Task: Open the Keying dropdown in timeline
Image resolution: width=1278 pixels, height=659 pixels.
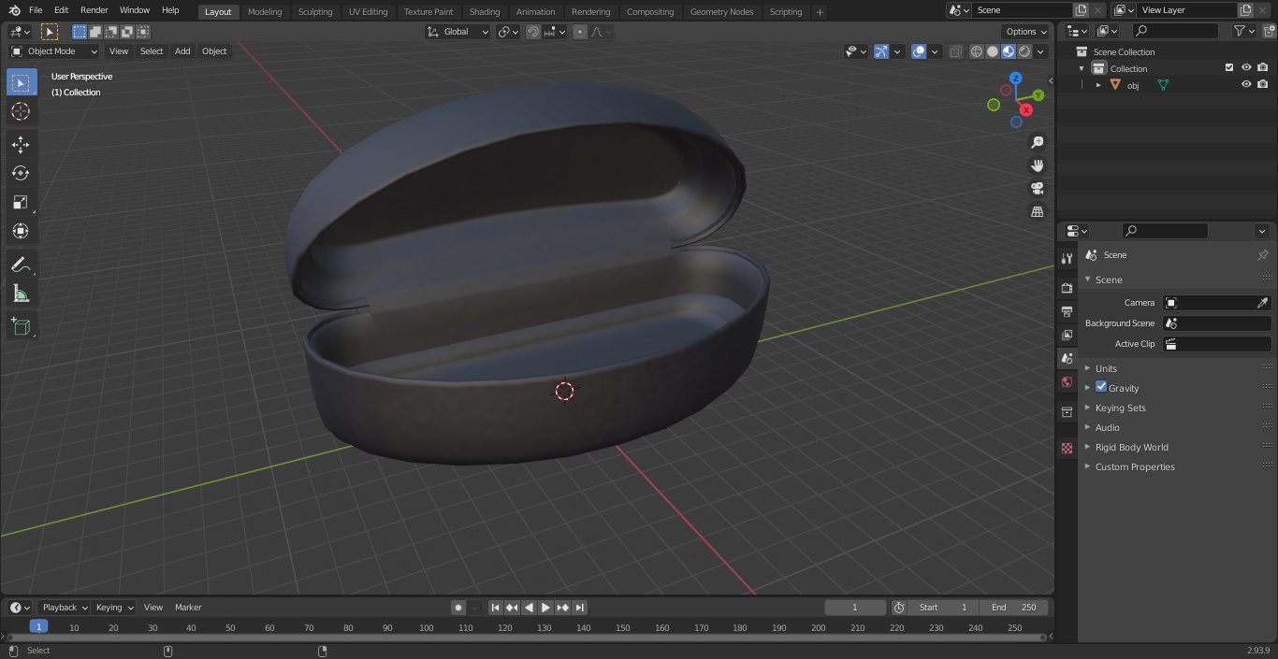Action: (114, 608)
